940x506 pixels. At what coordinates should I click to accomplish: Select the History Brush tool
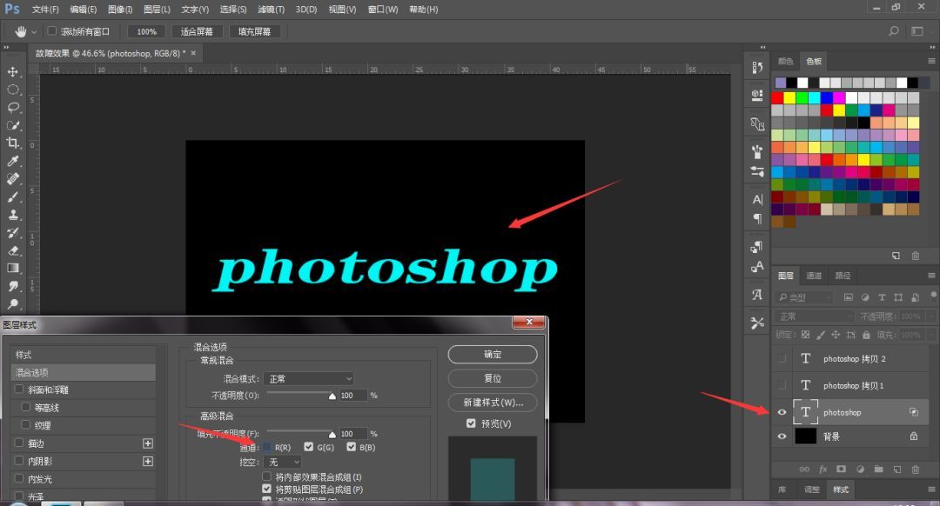[x=12, y=232]
